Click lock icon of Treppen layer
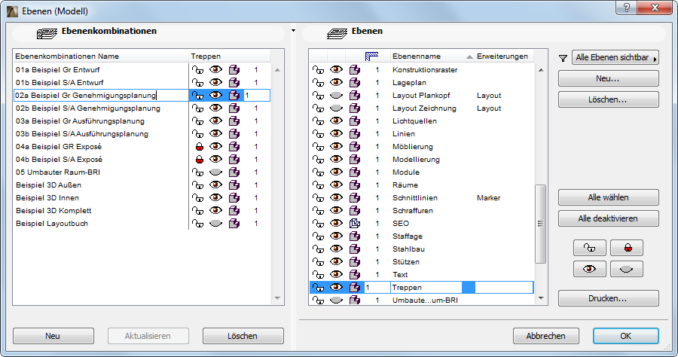The height and width of the screenshot is (357, 678). [x=318, y=288]
